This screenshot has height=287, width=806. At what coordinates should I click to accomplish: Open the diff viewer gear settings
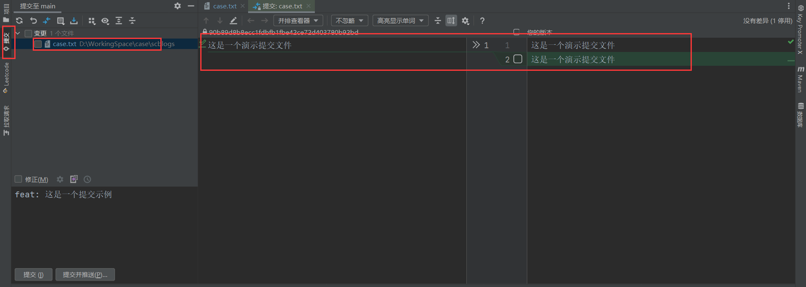pos(465,21)
